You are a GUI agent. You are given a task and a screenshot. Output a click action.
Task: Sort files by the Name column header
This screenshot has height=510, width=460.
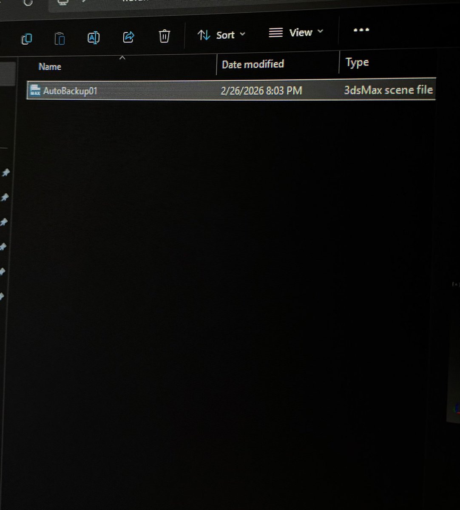(x=50, y=67)
